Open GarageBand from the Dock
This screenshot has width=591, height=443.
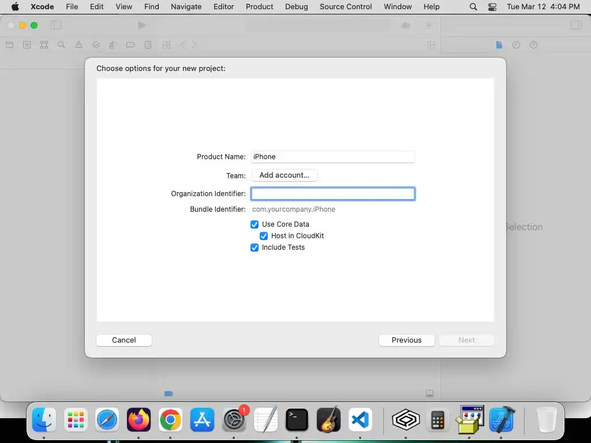pyautogui.click(x=328, y=420)
